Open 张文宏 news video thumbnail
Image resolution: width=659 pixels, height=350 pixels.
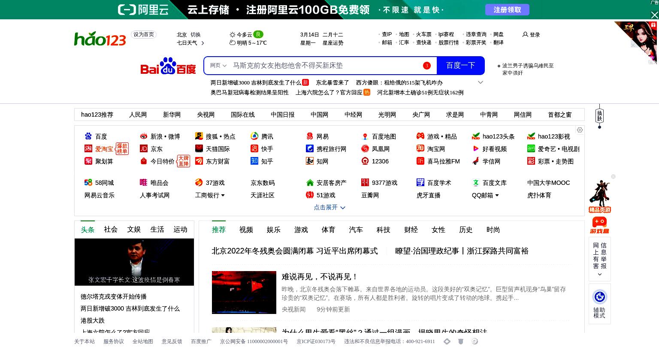pos(134,262)
